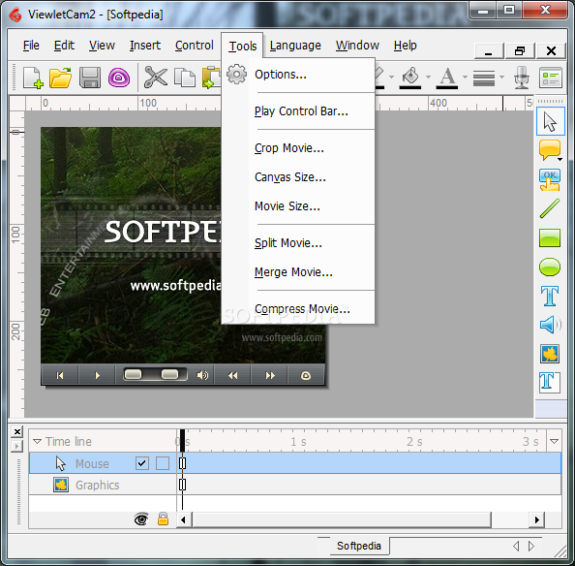This screenshot has width=575, height=566.
Task: Select the green ellipse shape tool
Action: tap(550, 267)
